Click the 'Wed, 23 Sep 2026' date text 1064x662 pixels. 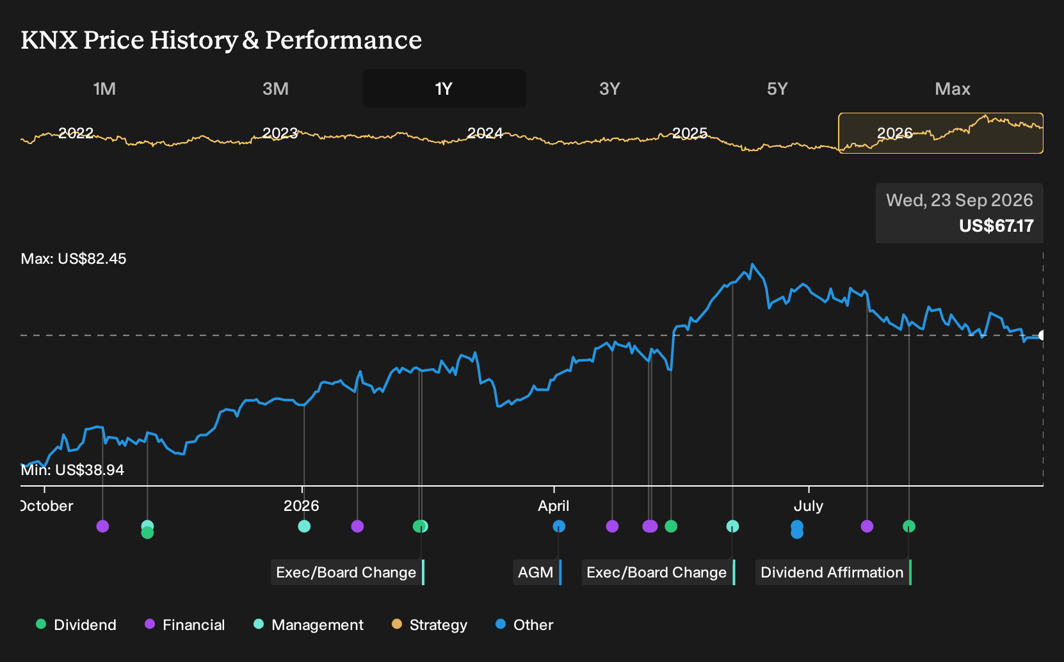959,200
